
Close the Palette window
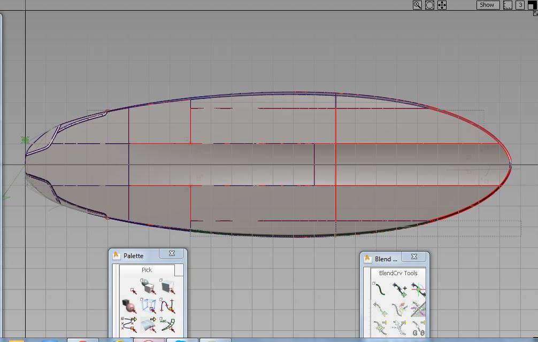(172, 254)
